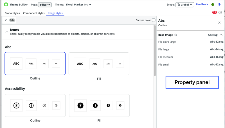Click the Abc-12.svg file value
Image resolution: width=225 pixels, height=128 pixels.
(x=217, y=64)
